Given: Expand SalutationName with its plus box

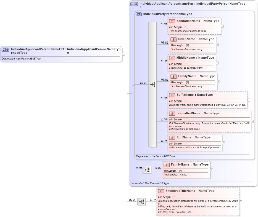Looking at the screenshot, I should pyautogui.click(x=223, y=26).
